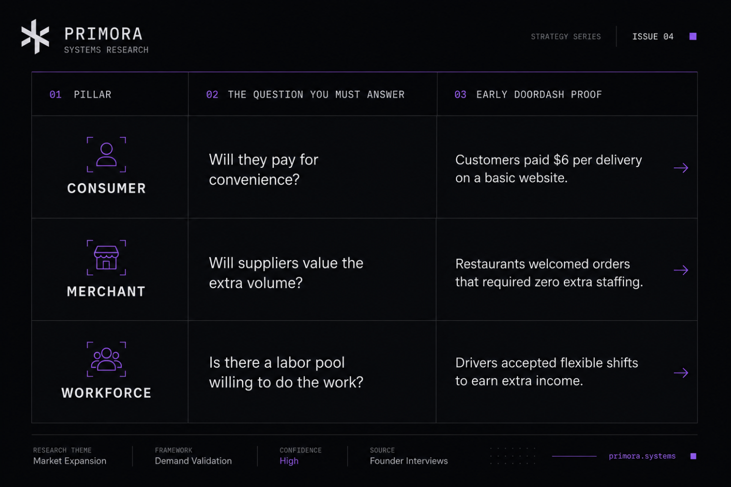
Task: Click the Workforce group icon
Action: pyautogui.click(x=107, y=359)
